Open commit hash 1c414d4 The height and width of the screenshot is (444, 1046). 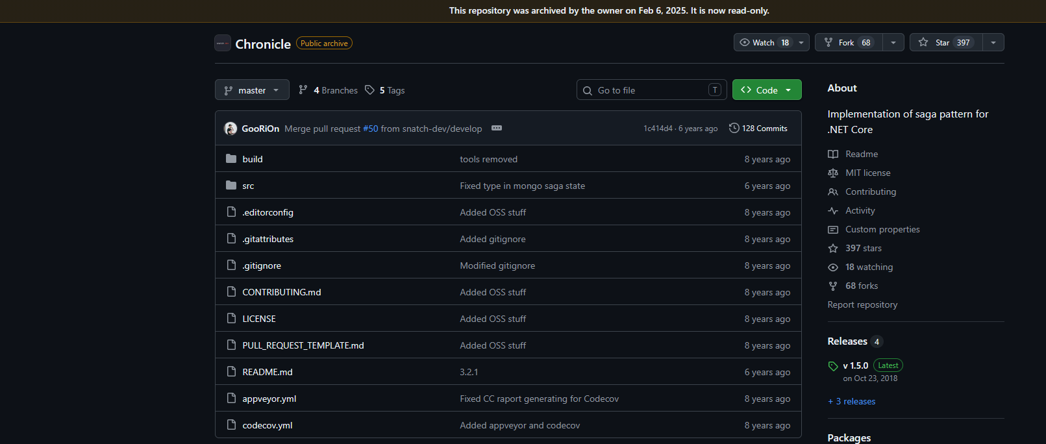point(658,129)
